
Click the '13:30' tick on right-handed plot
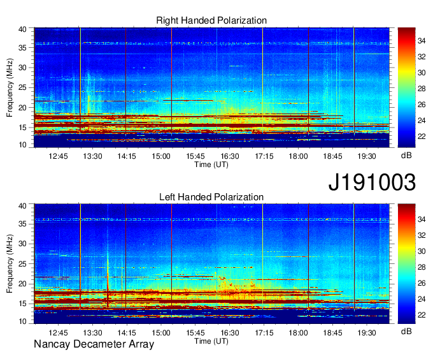coord(92,156)
